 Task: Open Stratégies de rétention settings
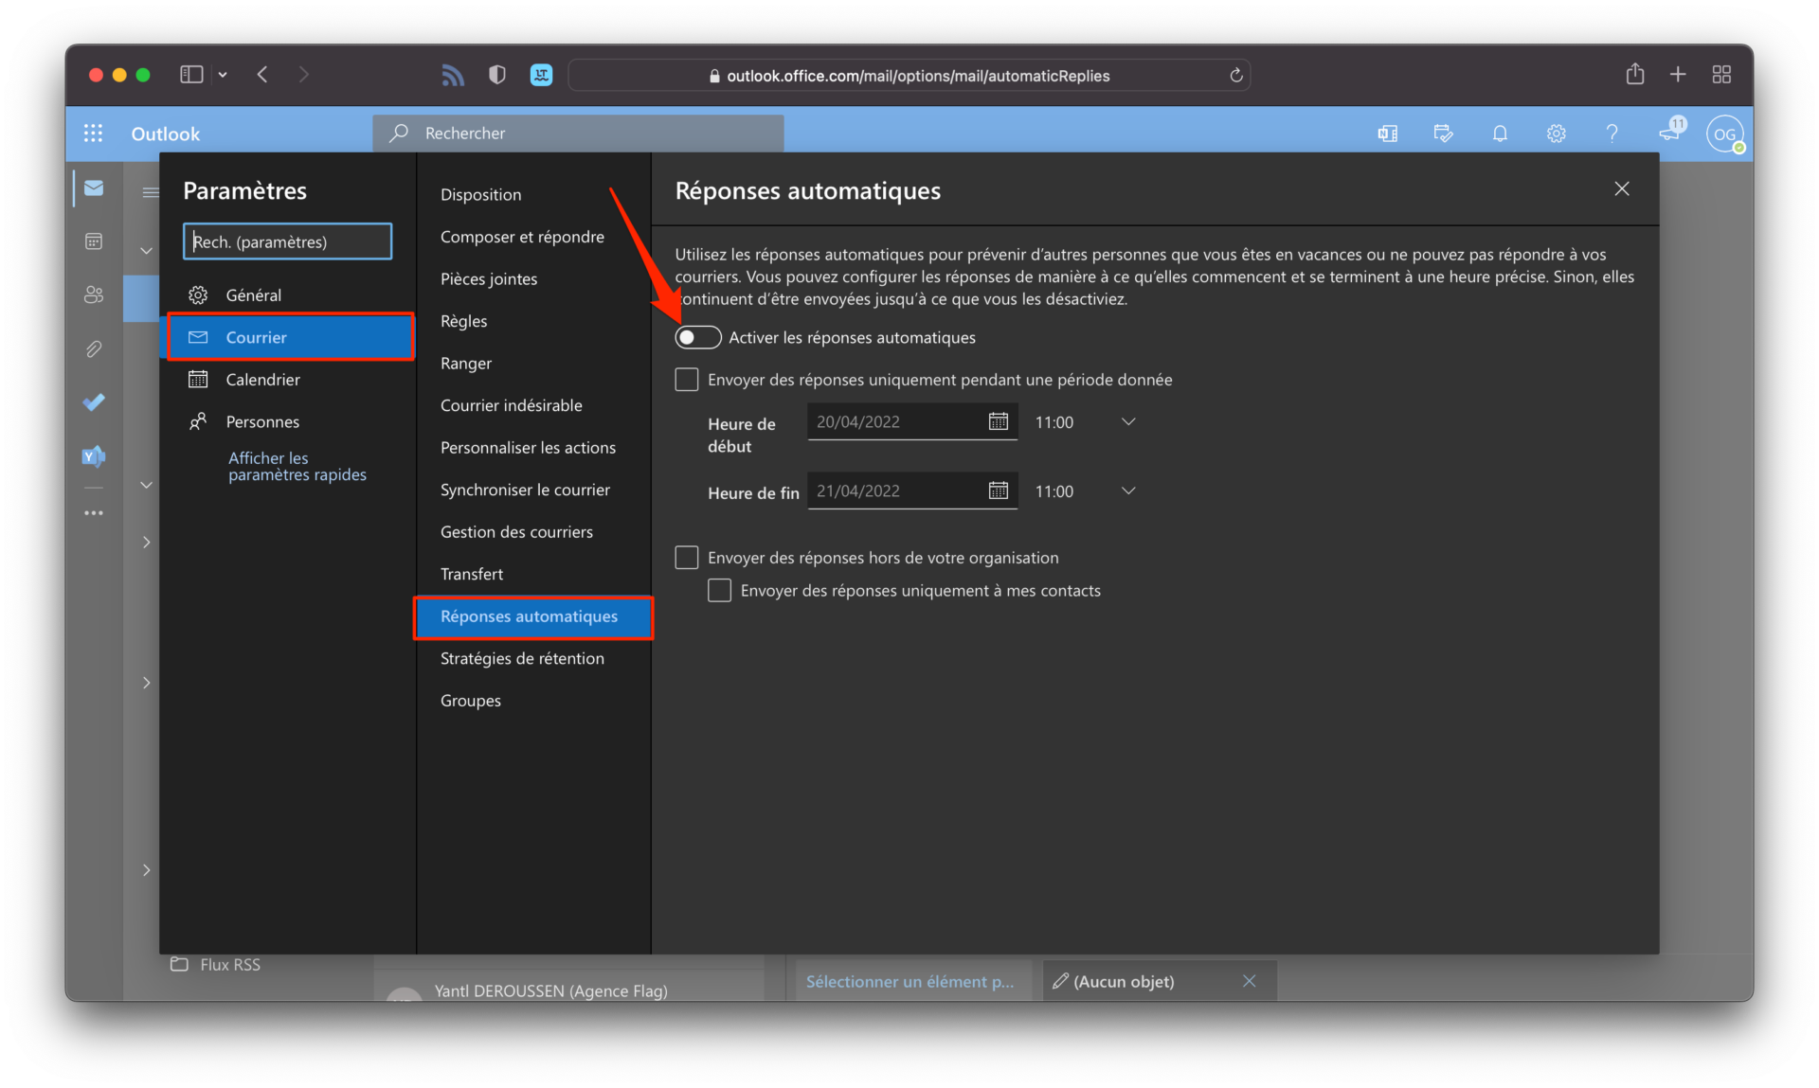(x=533, y=658)
